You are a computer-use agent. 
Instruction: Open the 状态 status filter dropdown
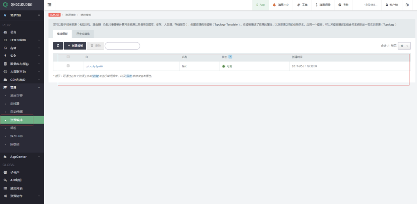tap(230, 57)
